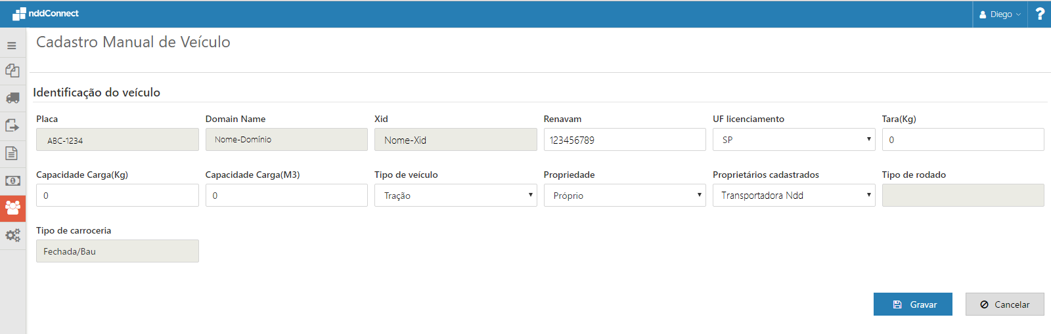Screen dimensions: 1051x334
Task: Click the nddConnect logo
Action: (45, 14)
